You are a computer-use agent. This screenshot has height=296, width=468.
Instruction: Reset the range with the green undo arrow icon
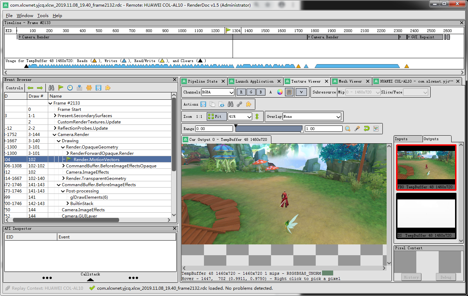click(366, 128)
